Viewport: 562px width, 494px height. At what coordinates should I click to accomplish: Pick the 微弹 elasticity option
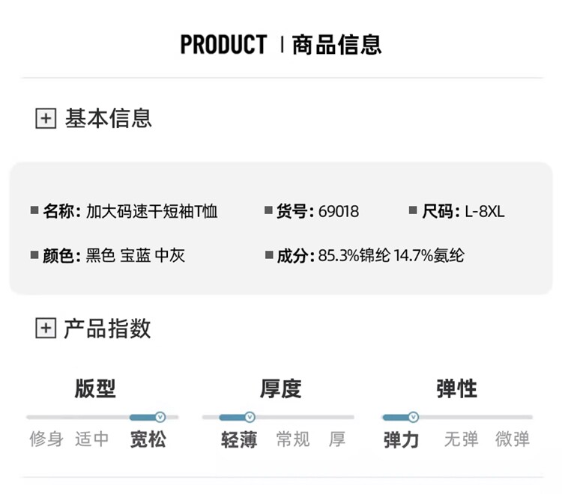pos(513,439)
